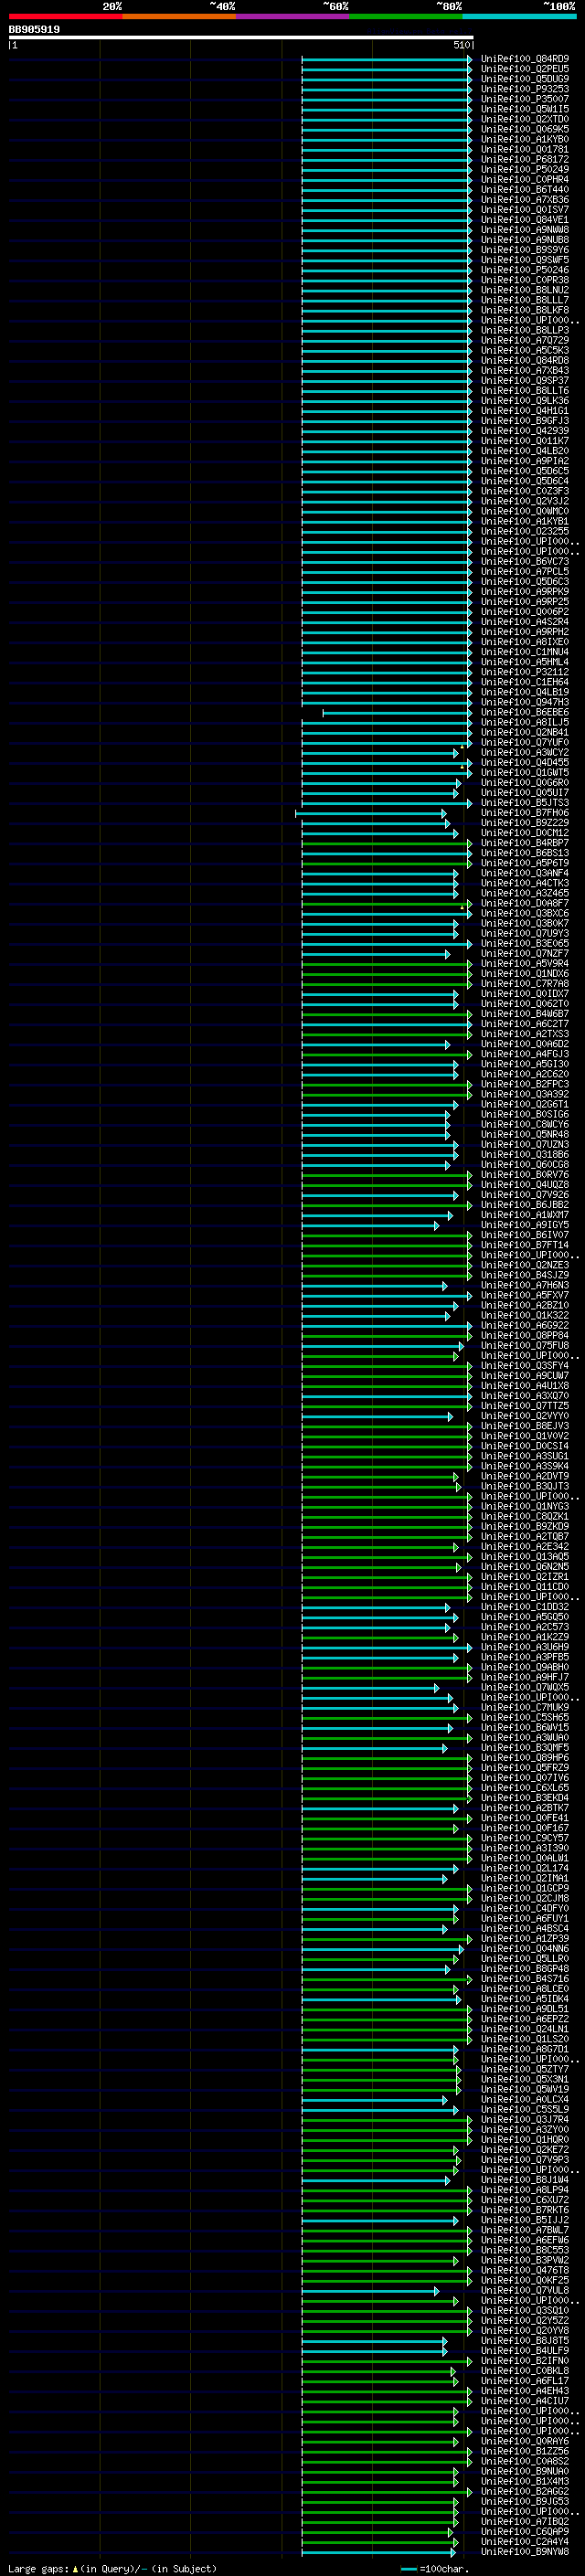Click the white query sequence bar

point(241,37)
